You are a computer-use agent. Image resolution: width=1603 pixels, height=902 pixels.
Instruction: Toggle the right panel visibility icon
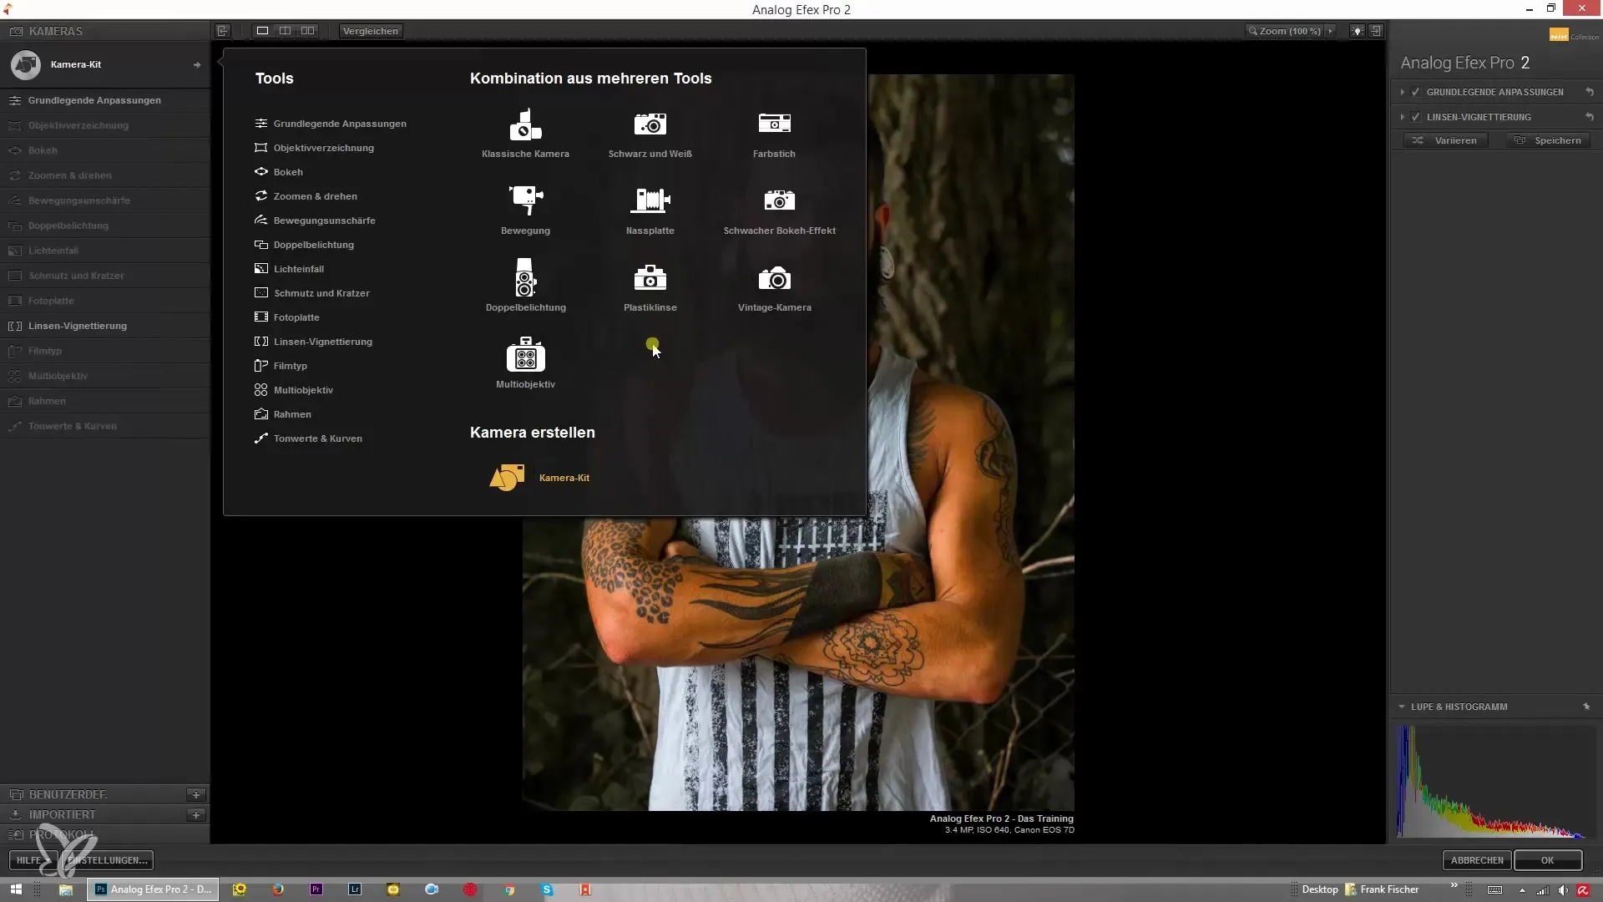pyautogui.click(x=1376, y=31)
